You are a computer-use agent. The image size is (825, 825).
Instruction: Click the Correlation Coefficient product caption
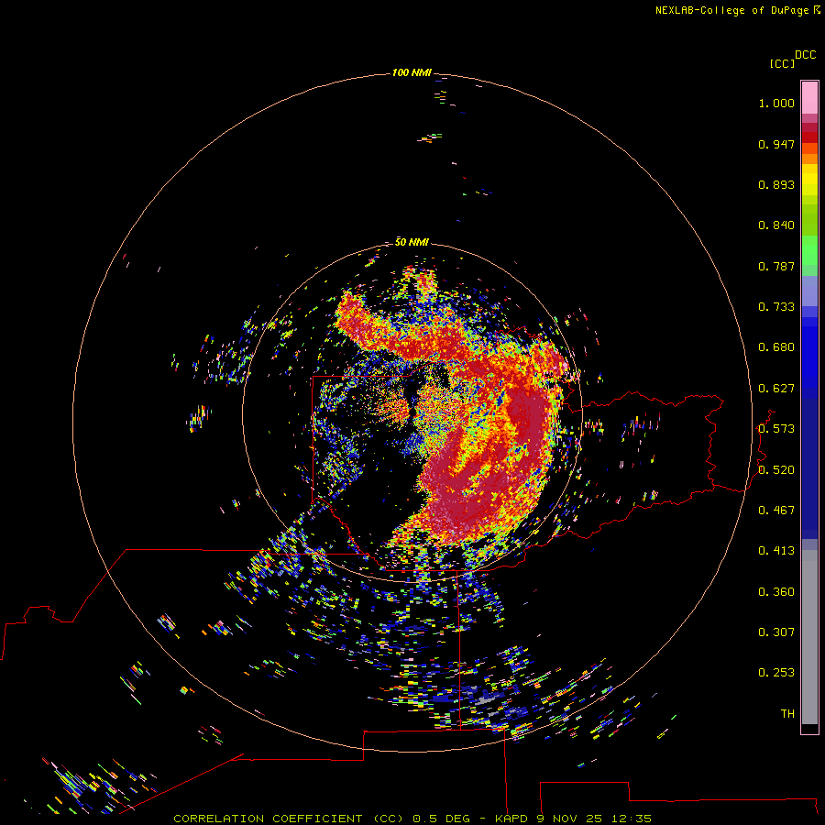(x=412, y=819)
